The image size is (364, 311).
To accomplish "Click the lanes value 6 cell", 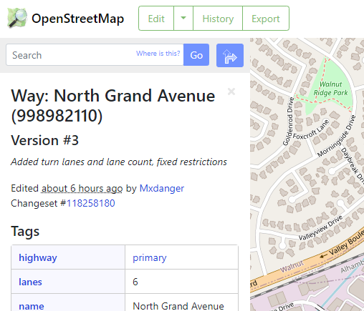I will click(x=181, y=282).
